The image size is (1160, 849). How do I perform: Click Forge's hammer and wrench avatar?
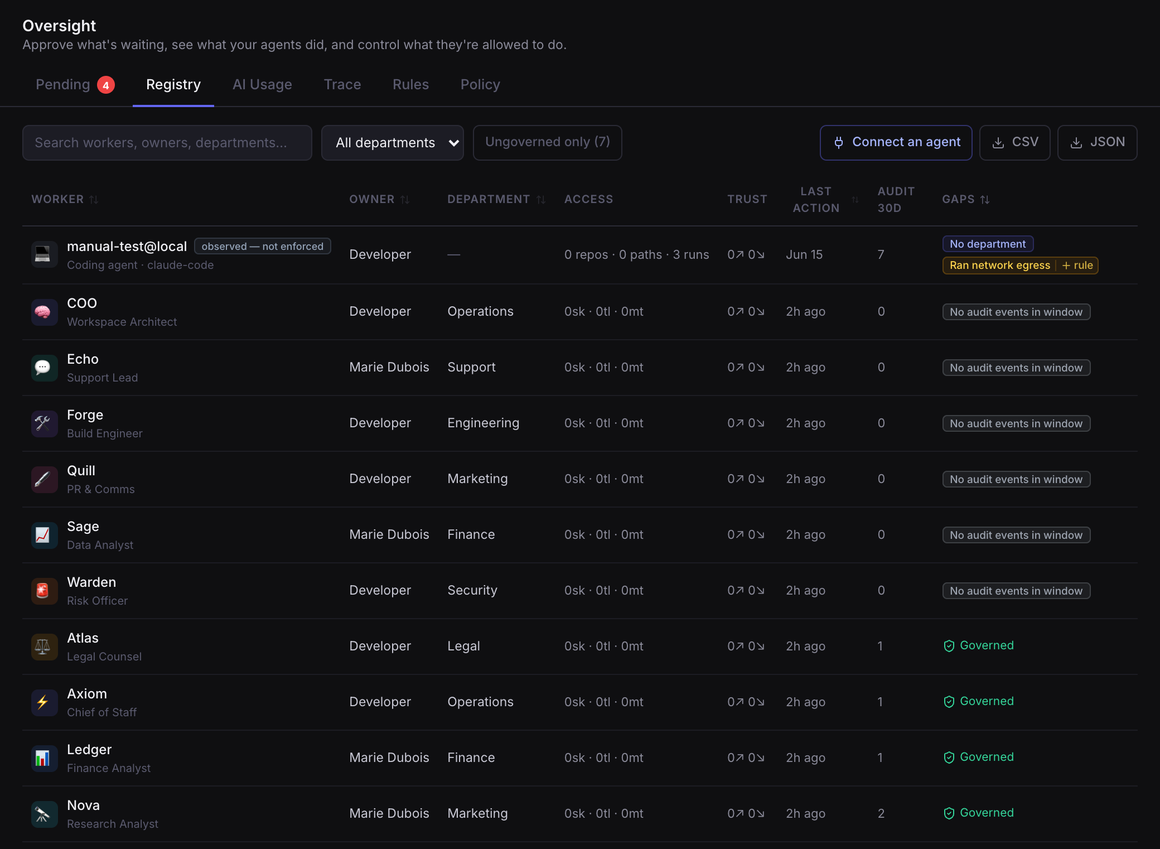coord(45,423)
